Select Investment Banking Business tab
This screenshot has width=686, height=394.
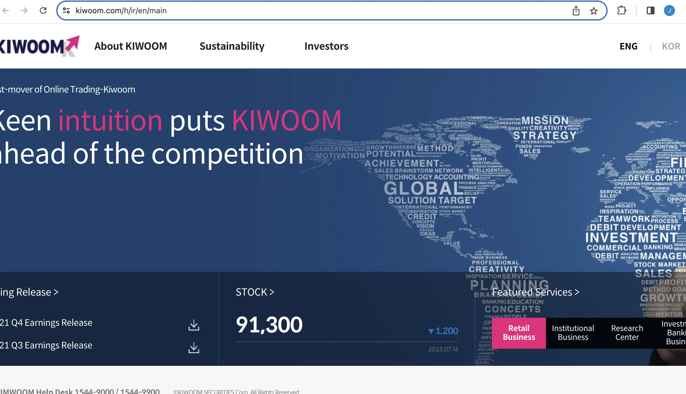coord(671,333)
